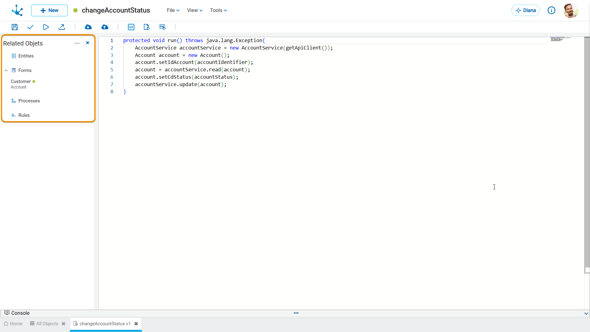The height and width of the screenshot is (332, 590).
Task: Open the info circle icon
Action: [551, 10]
